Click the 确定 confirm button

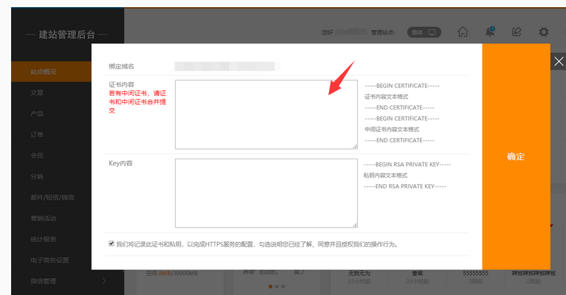[516, 157]
